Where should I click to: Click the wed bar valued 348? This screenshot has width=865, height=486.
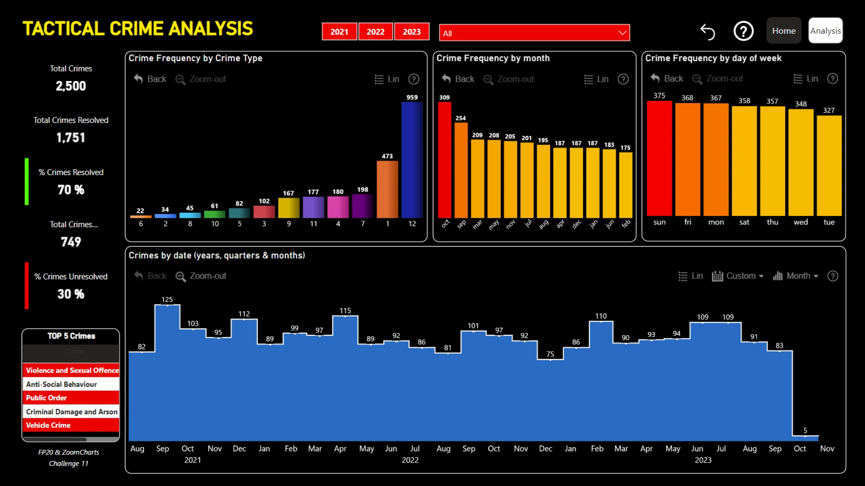pos(801,162)
